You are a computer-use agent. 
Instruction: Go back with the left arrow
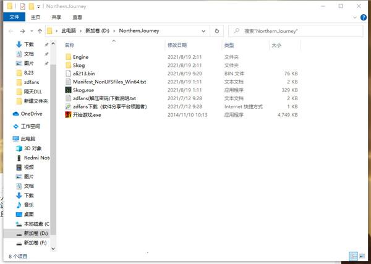11,31
